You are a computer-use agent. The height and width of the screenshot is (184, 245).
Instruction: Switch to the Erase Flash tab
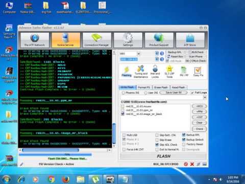click(161, 87)
